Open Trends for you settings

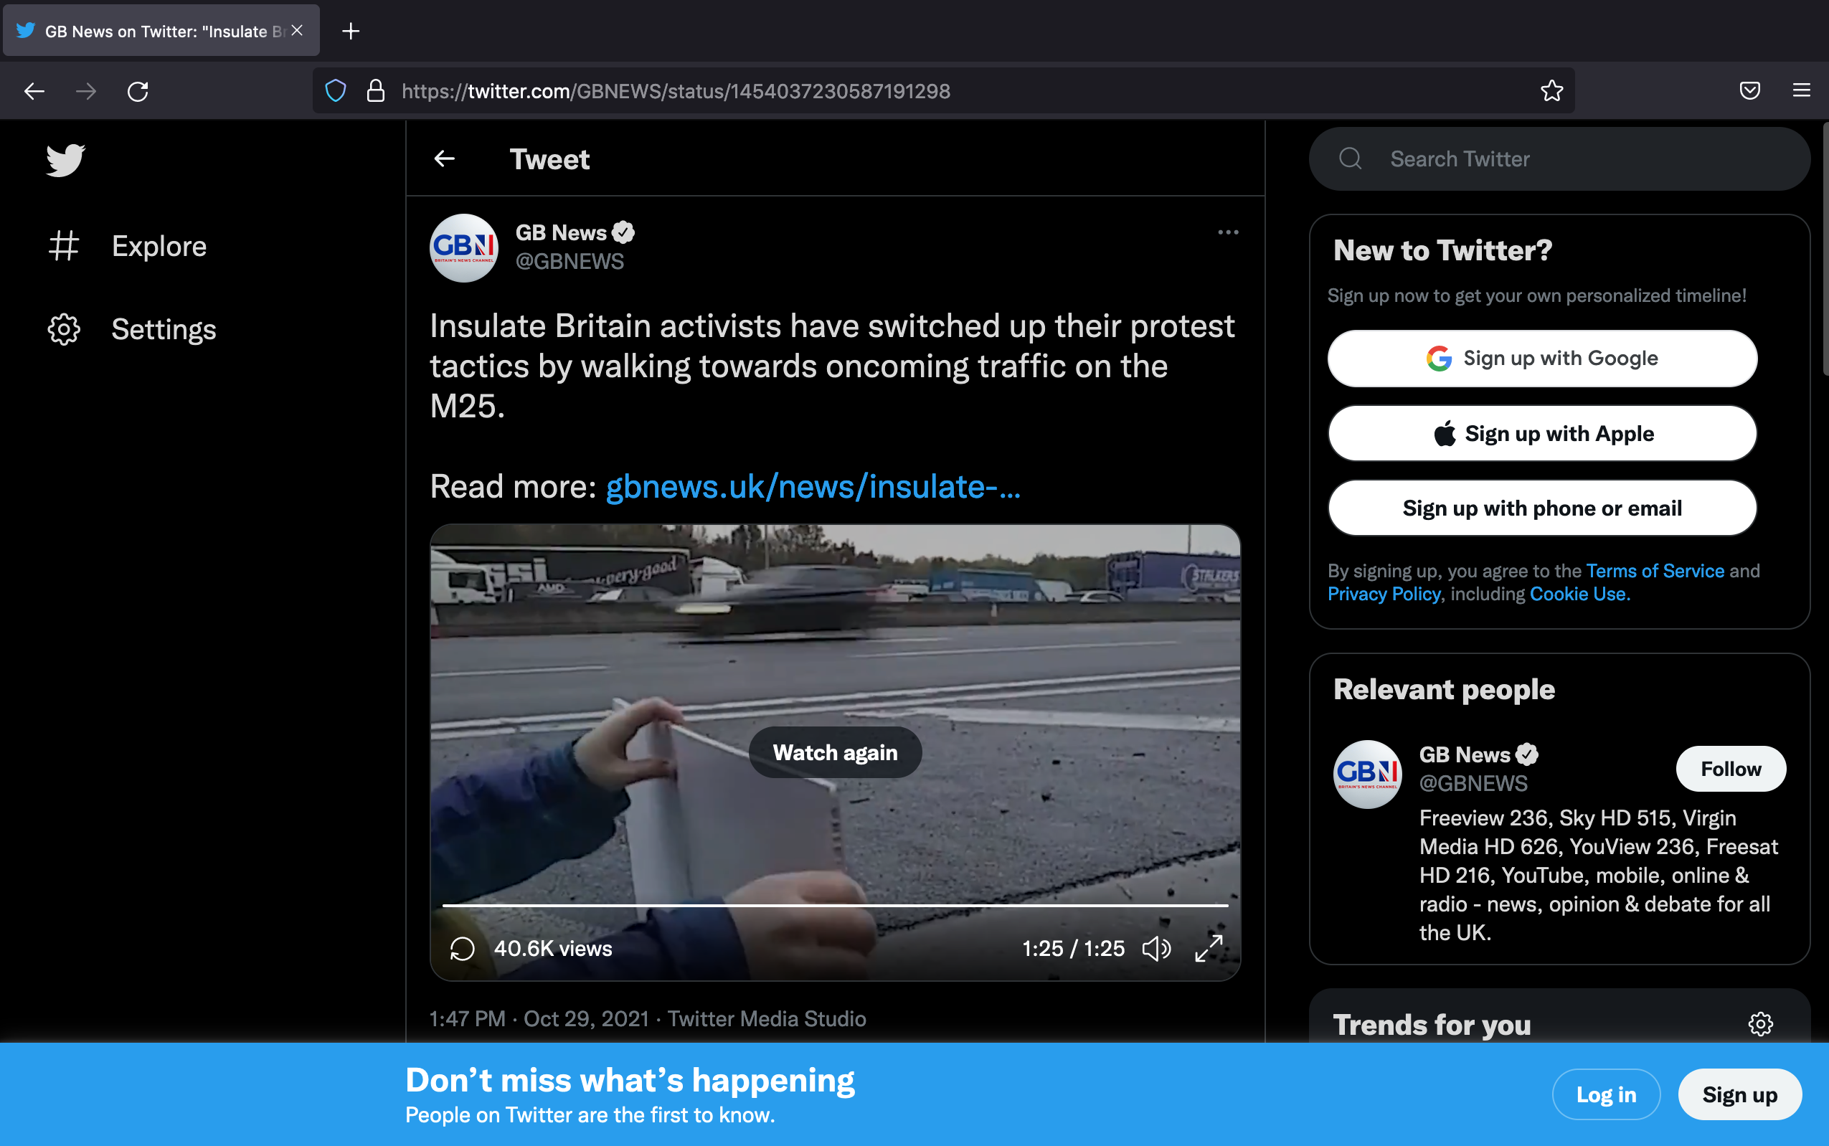pyautogui.click(x=1760, y=1024)
